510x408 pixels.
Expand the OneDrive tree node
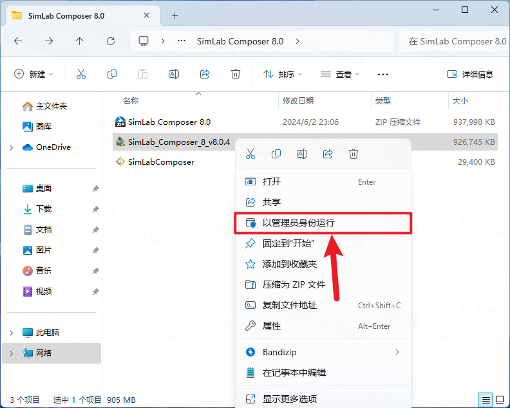coord(12,147)
